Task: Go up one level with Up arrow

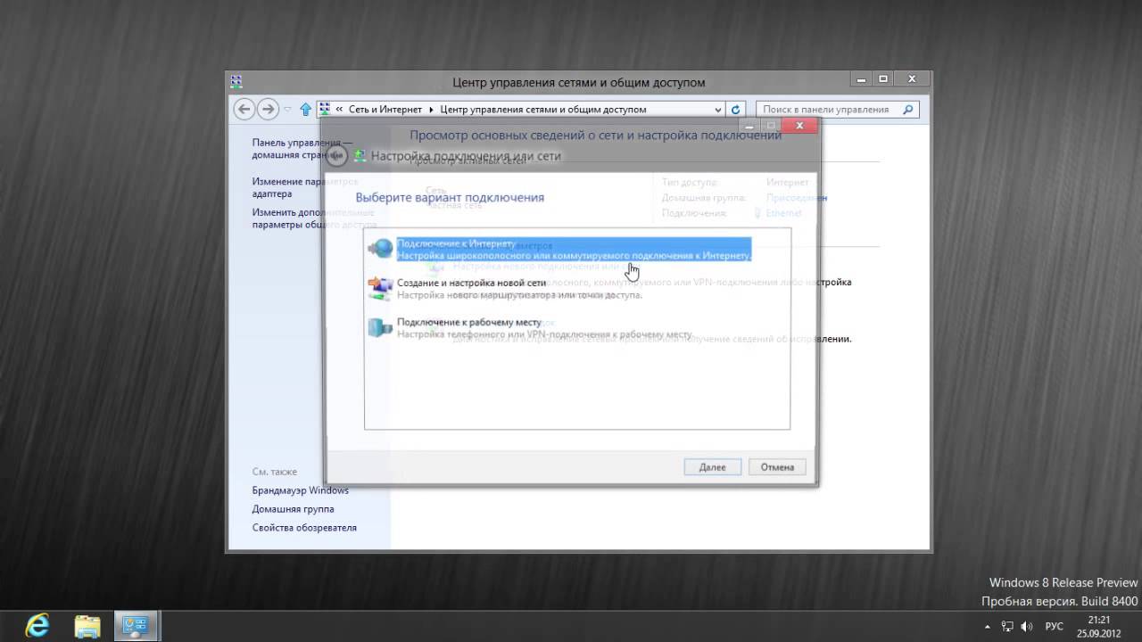Action: (305, 110)
